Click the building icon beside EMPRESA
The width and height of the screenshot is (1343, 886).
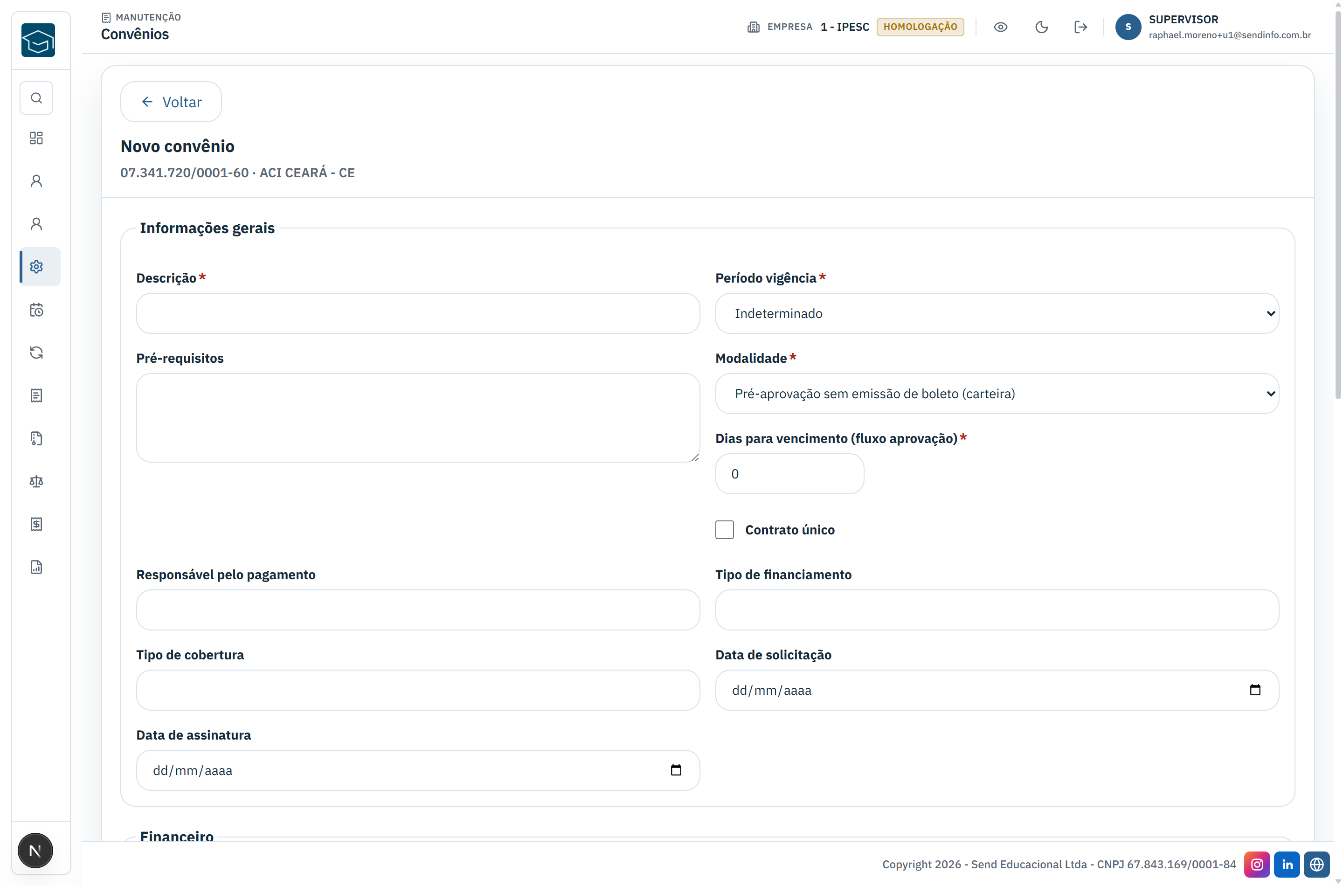[753, 27]
